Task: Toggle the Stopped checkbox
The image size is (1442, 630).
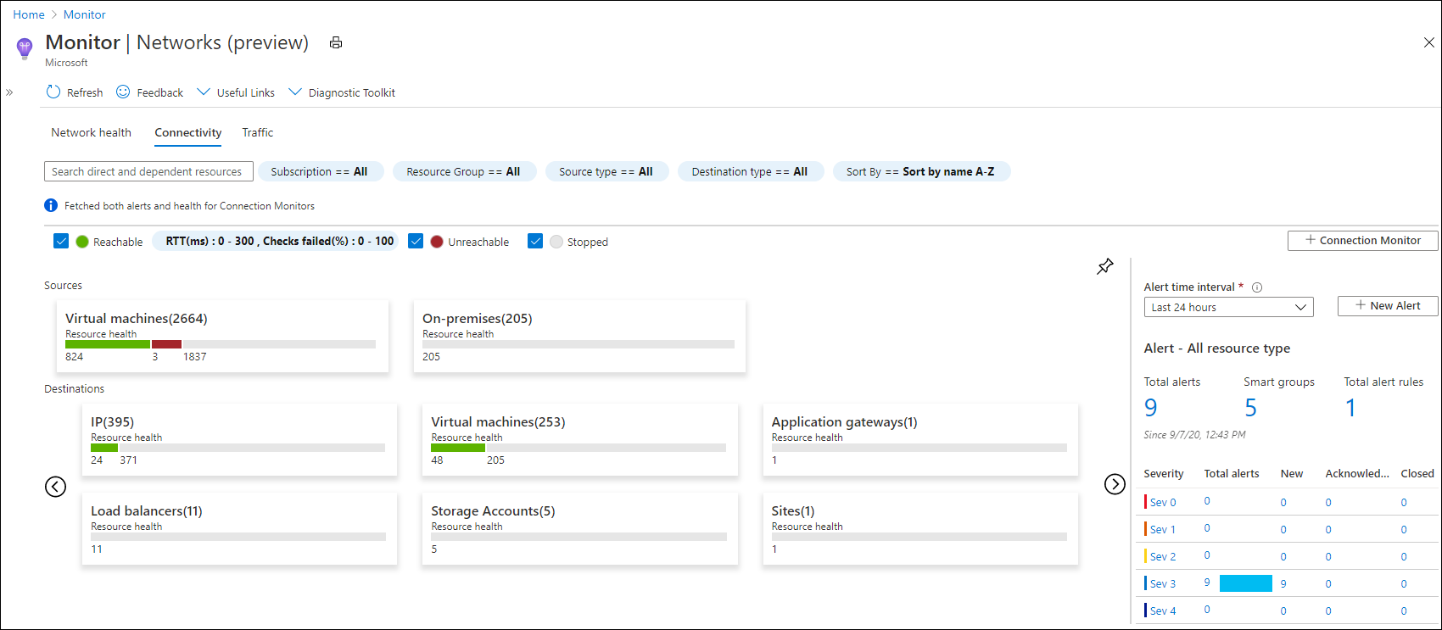Action: (x=535, y=241)
